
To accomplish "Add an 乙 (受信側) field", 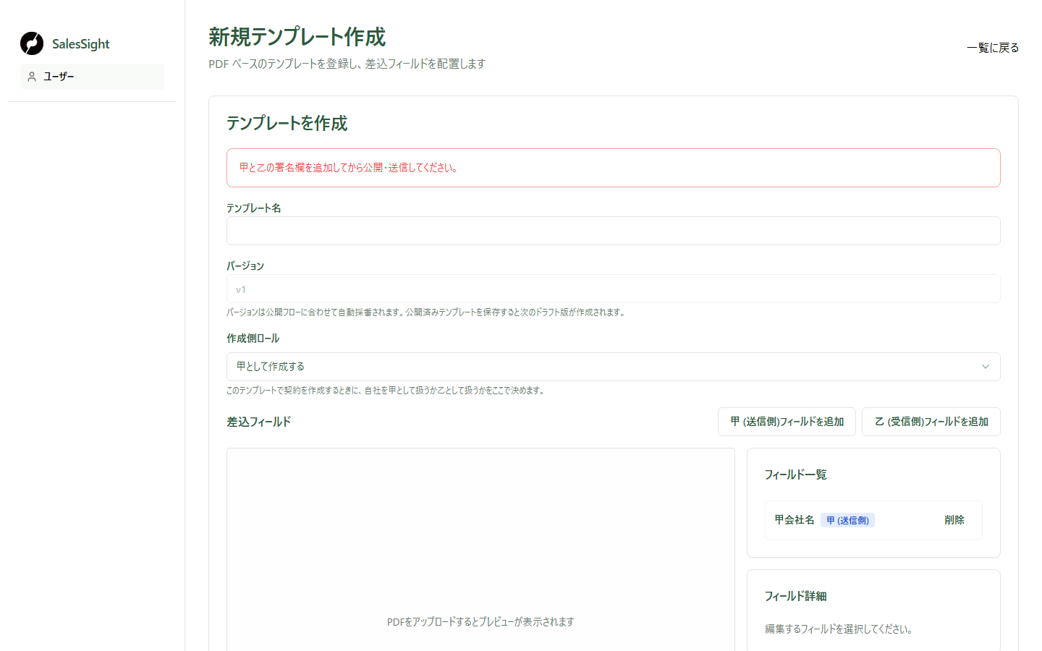I will point(931,422).
